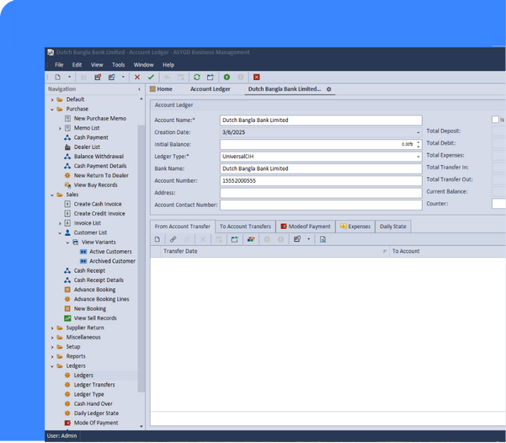Open the Ledger Type dropdown
Screen dimensions: 506x443
[x=418, y=157]
